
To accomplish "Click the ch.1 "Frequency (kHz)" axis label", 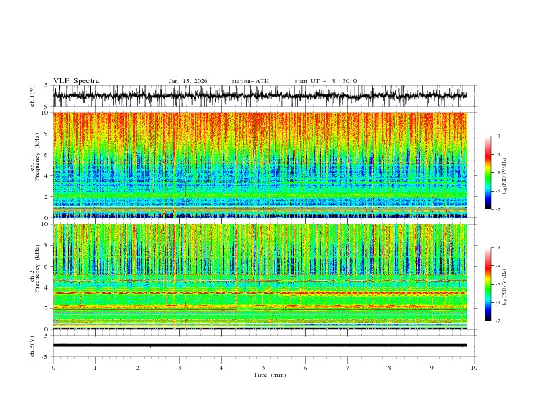I will click(37, 155).
